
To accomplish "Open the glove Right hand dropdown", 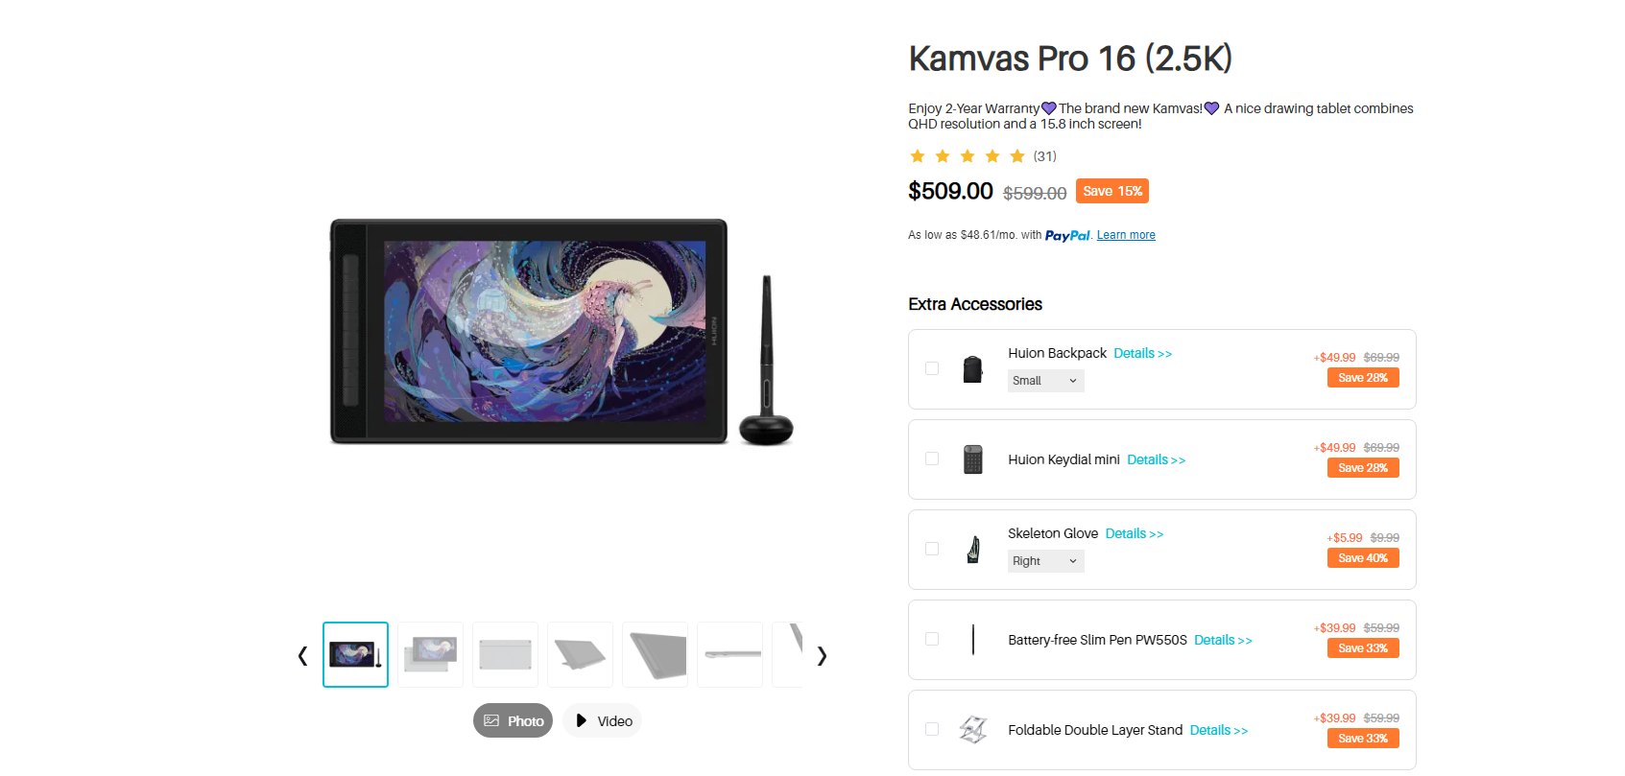I will [x=1046, y=561].
